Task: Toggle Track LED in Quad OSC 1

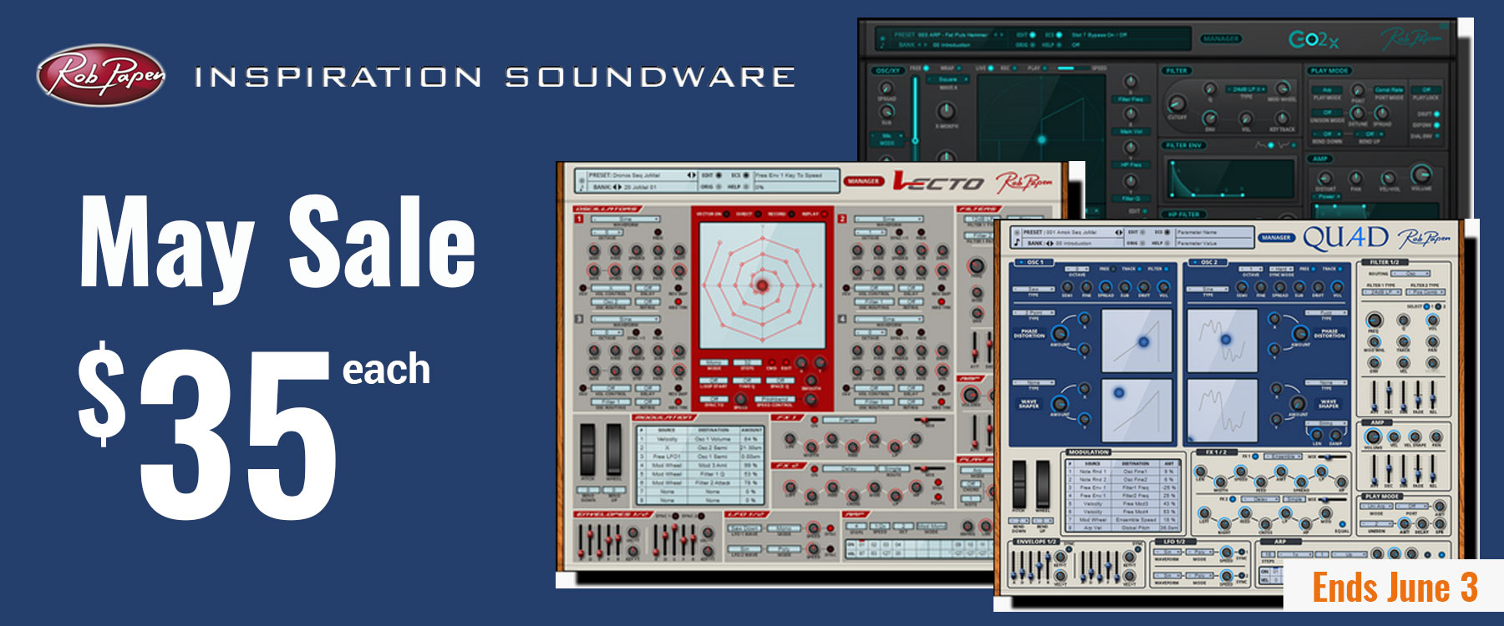Action: point(1140,269)
